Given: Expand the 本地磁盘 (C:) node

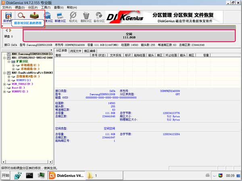Looking at the screenshot, I should pos(13,65).
